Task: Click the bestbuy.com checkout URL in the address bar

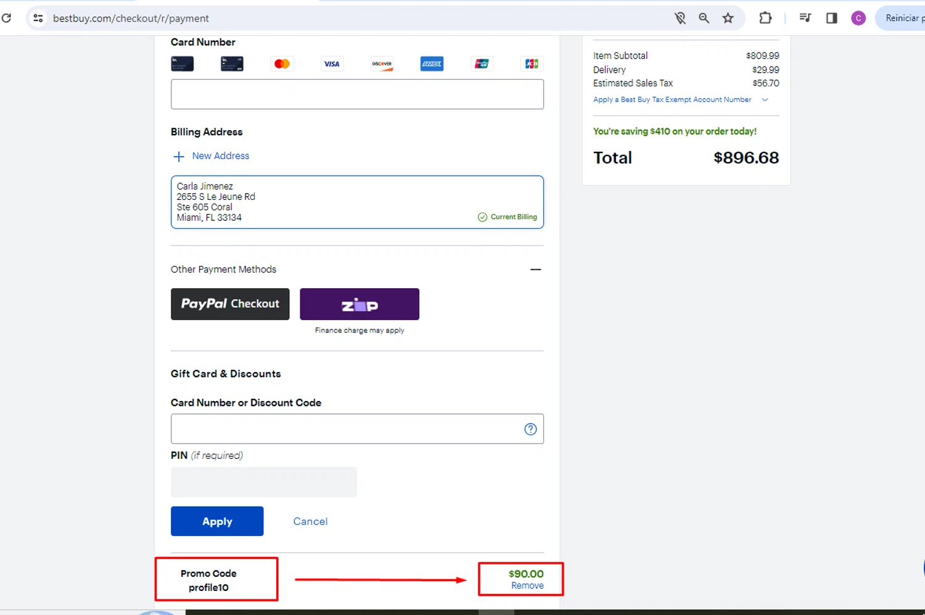Action: click(x=131, y=19)
